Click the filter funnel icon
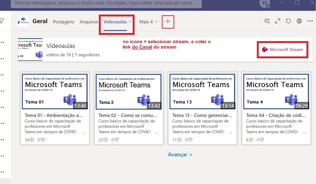Viewport: 316px width, 184px height. click(2, 21)
